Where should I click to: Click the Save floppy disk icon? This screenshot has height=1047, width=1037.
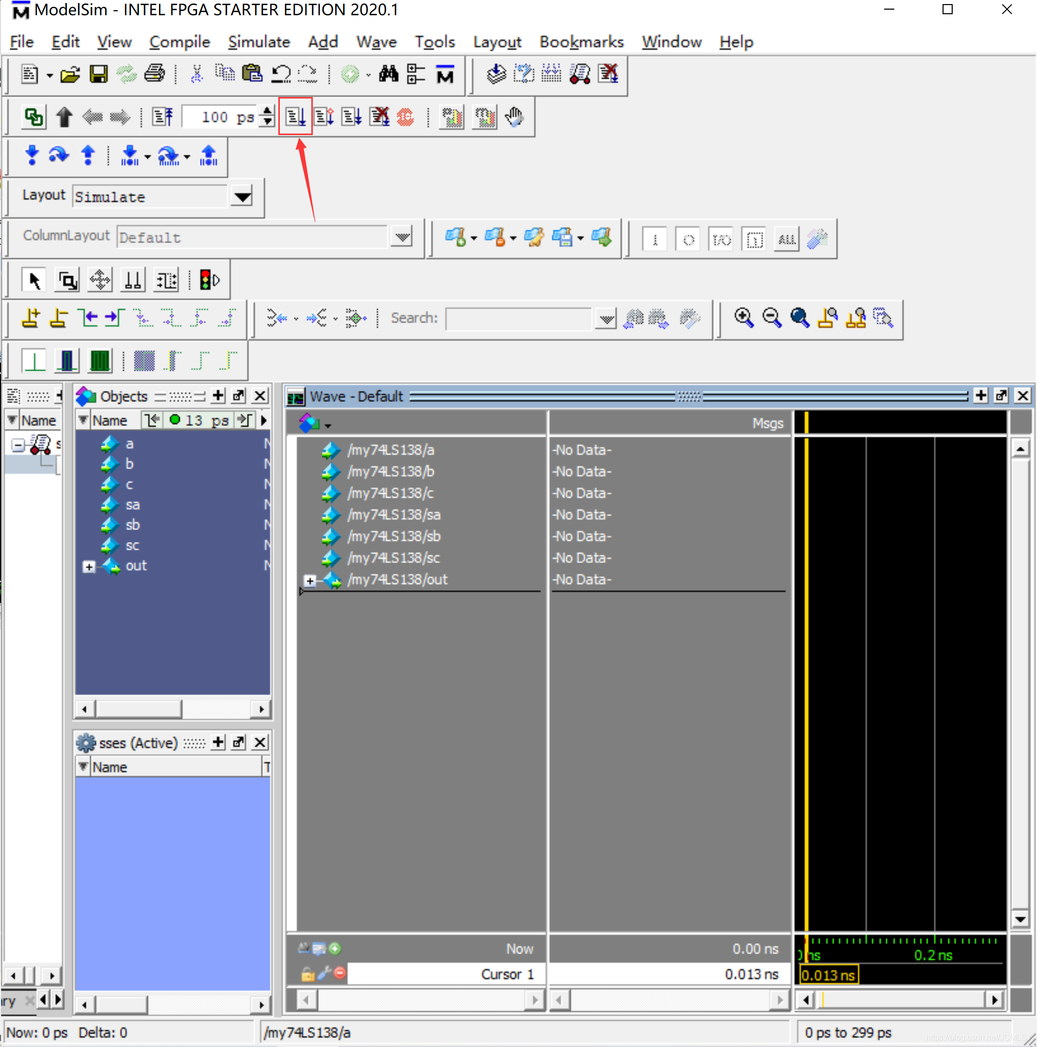98,73
